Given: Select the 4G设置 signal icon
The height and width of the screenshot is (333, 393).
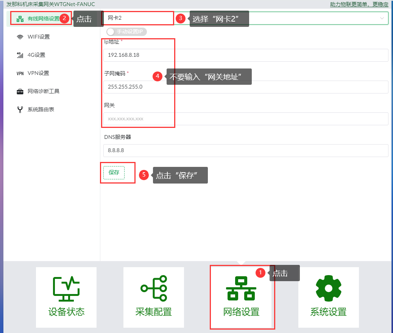Looking at the screenshot, I should click(20, 55).
